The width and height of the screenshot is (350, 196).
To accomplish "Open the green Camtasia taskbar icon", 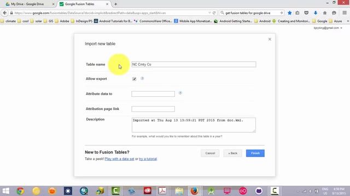I will click(115, 191).
